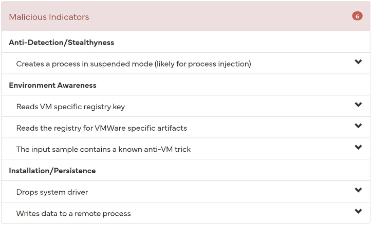Expand the suspended mode process indicator chevron

coord(358,62)
